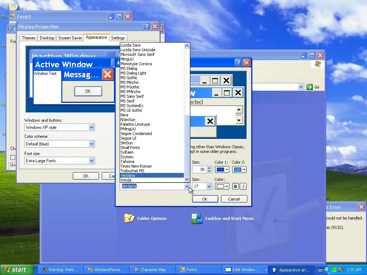Select Microsoft Sans Serif in the font list

(x=152, y=54)
